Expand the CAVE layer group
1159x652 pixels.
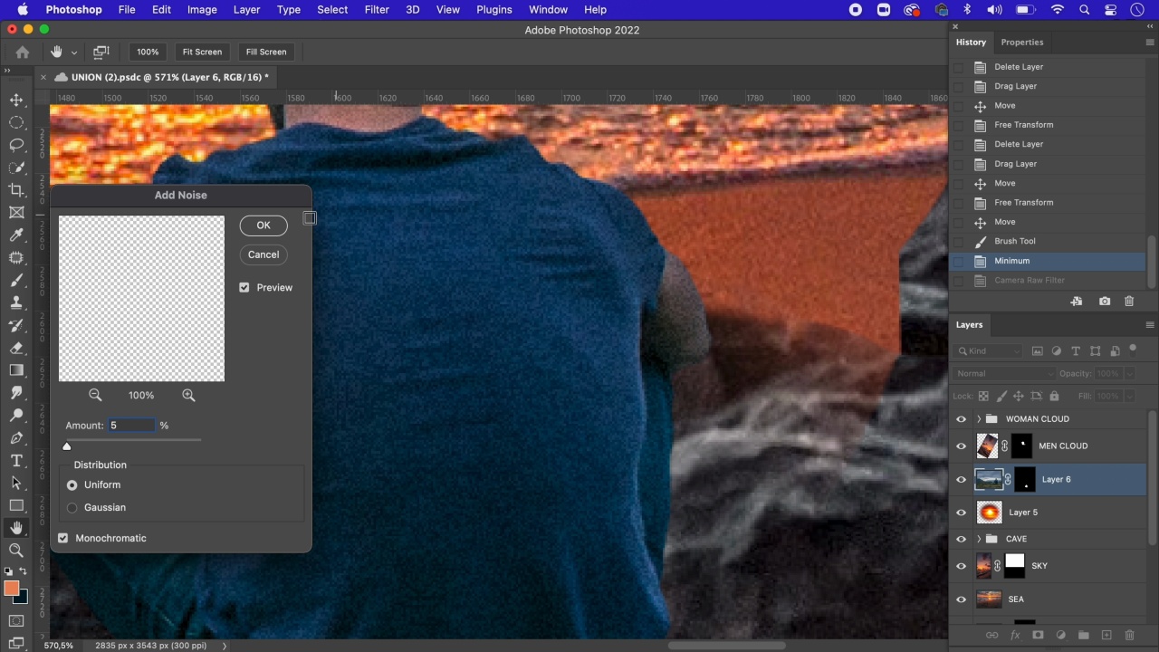click(x=979, y=539)
